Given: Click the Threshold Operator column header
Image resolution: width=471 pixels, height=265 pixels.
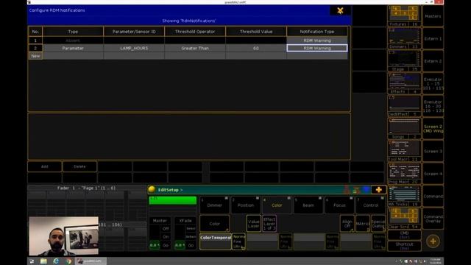Looking at the screenshot, I should 195,32.
